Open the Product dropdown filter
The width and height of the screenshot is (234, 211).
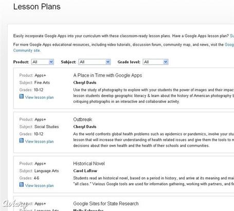pos(43,62)
